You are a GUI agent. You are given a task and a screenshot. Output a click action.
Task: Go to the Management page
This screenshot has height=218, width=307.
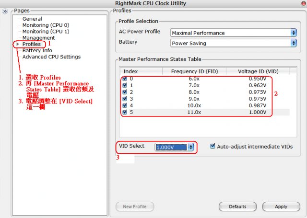click(38, 38)
